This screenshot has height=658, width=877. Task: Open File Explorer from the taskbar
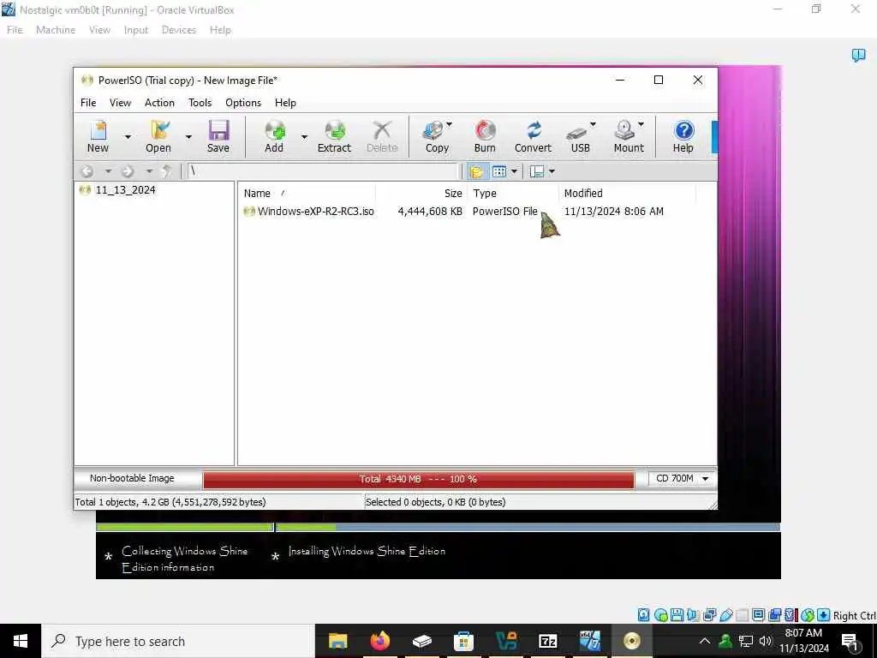337,641
